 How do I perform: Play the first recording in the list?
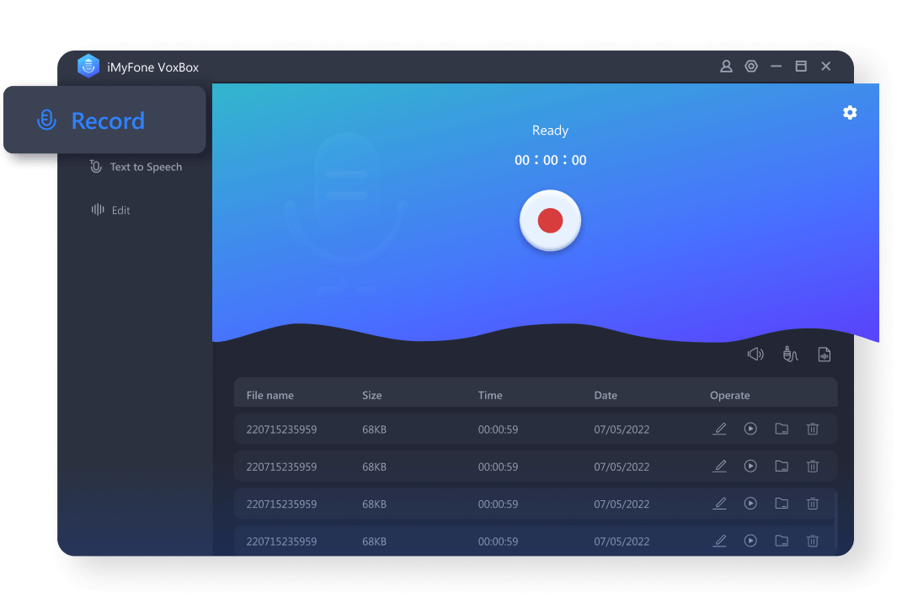click(750, 429)
